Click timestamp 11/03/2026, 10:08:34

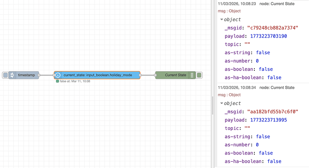[237, 87]
